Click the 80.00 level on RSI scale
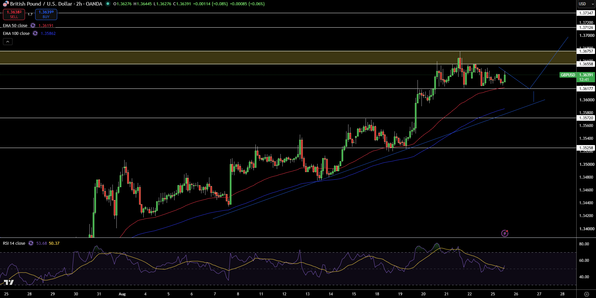This screenshot has height=298, width=596. click(584, 244)
